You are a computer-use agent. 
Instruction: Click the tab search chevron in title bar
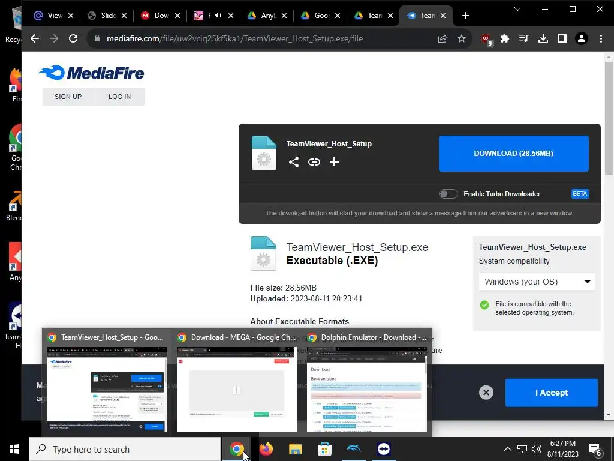(517, 9)
